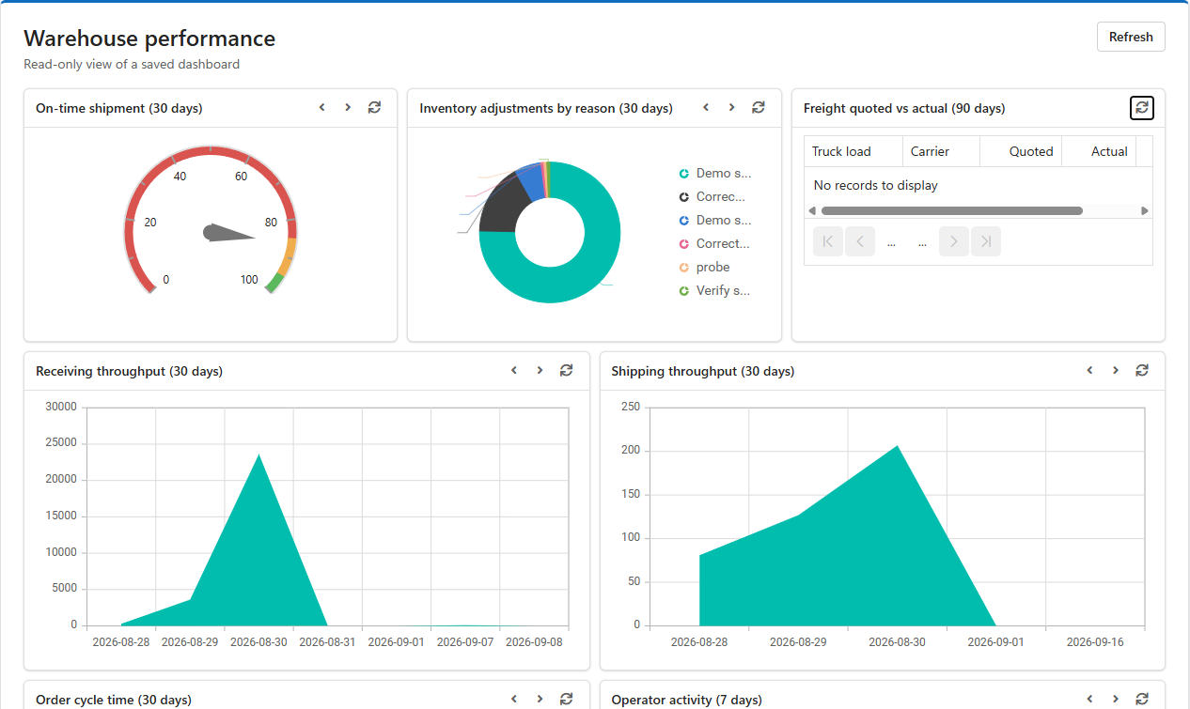Refresh the Shipping throughput chart
Viewport: 1190px width, 709px height.
[1142, 371]
